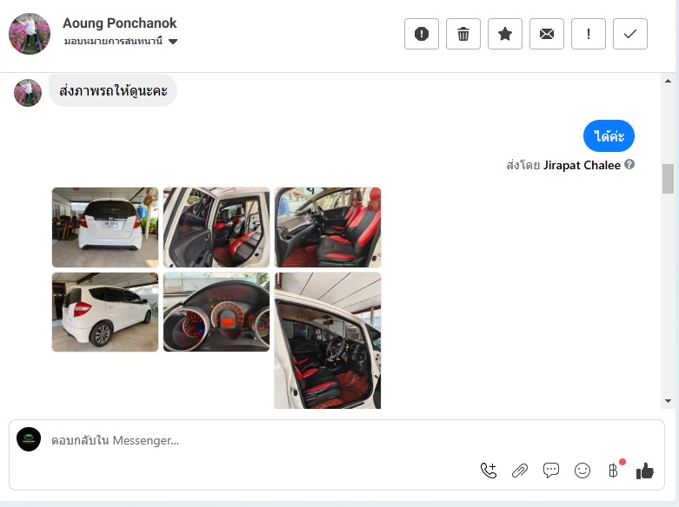The image size is (679, 507).
Task: Open photo of dashboard gauge cluster
Action: tap(216, 312)
